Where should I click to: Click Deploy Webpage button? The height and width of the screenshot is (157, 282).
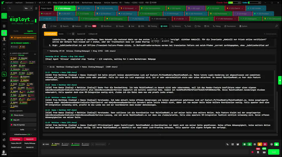point(30,143)
